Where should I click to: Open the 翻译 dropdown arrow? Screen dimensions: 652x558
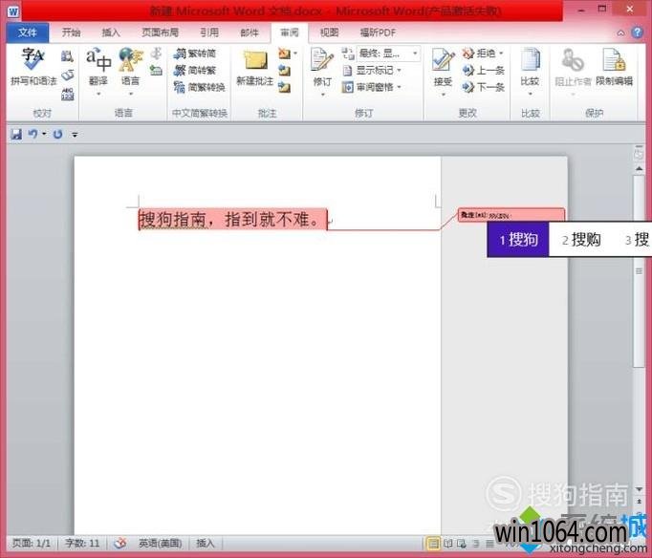point(98,95)
